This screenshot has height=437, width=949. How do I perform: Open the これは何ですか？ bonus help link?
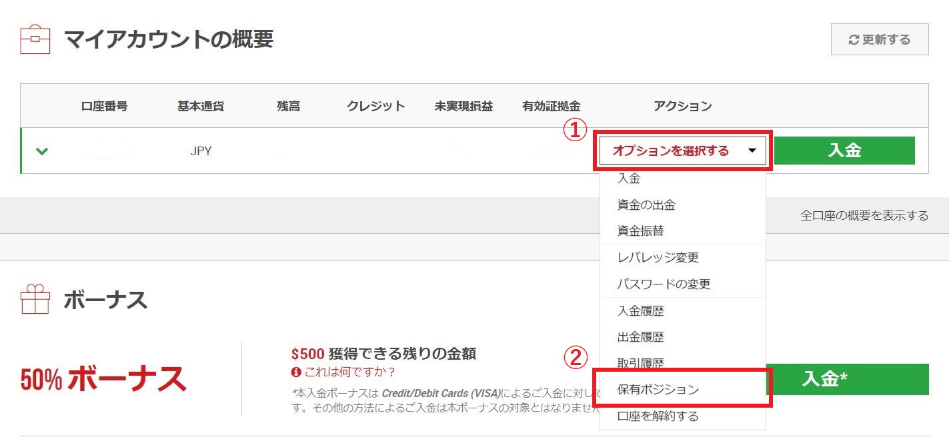tap(350, 372)
